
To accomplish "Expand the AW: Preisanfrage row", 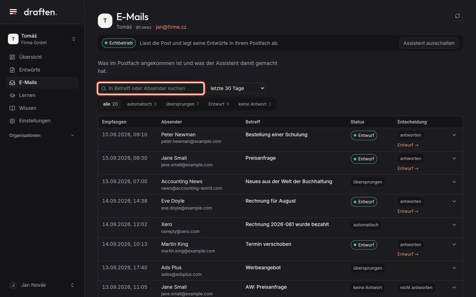I will click(454, 287).
